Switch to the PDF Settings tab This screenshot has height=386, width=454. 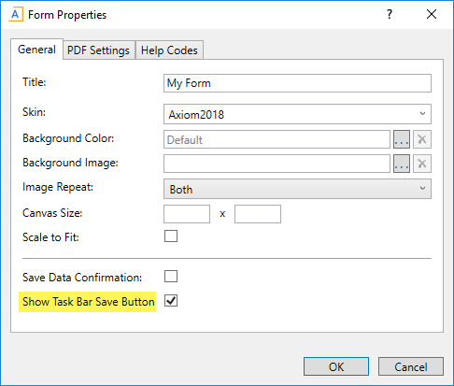tap(99, 50)
